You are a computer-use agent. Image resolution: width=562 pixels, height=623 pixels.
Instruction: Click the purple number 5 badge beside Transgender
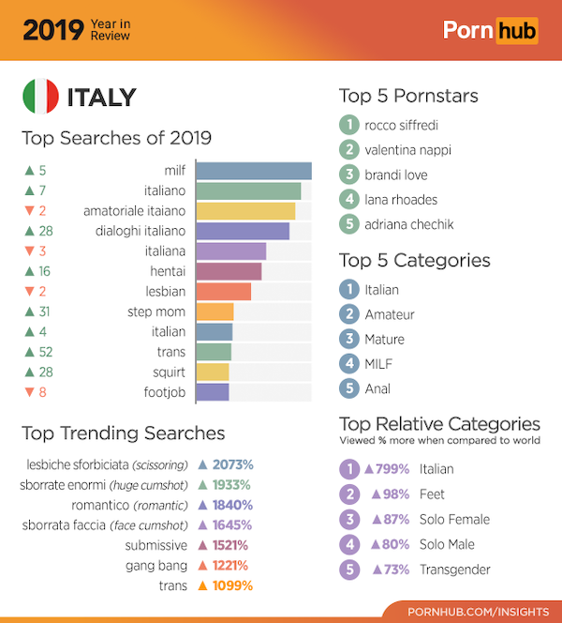coord(348,569)
